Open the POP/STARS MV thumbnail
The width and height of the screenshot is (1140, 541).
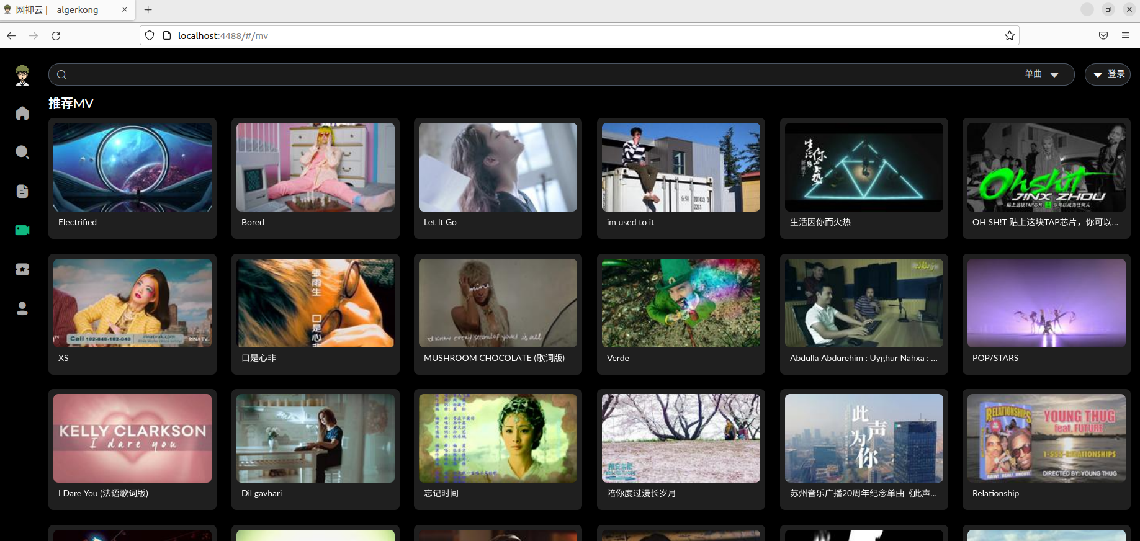1046,303
